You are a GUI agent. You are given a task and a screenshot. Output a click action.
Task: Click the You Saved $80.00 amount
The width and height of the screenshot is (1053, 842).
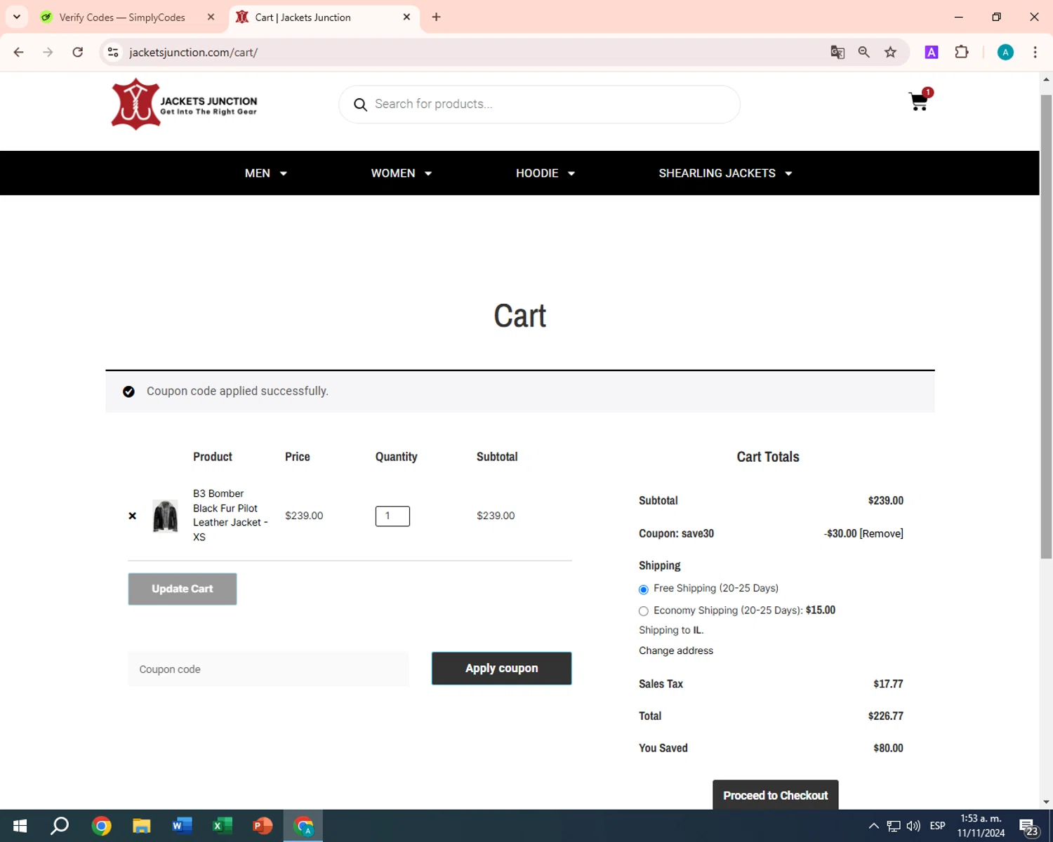click(888, 748)
